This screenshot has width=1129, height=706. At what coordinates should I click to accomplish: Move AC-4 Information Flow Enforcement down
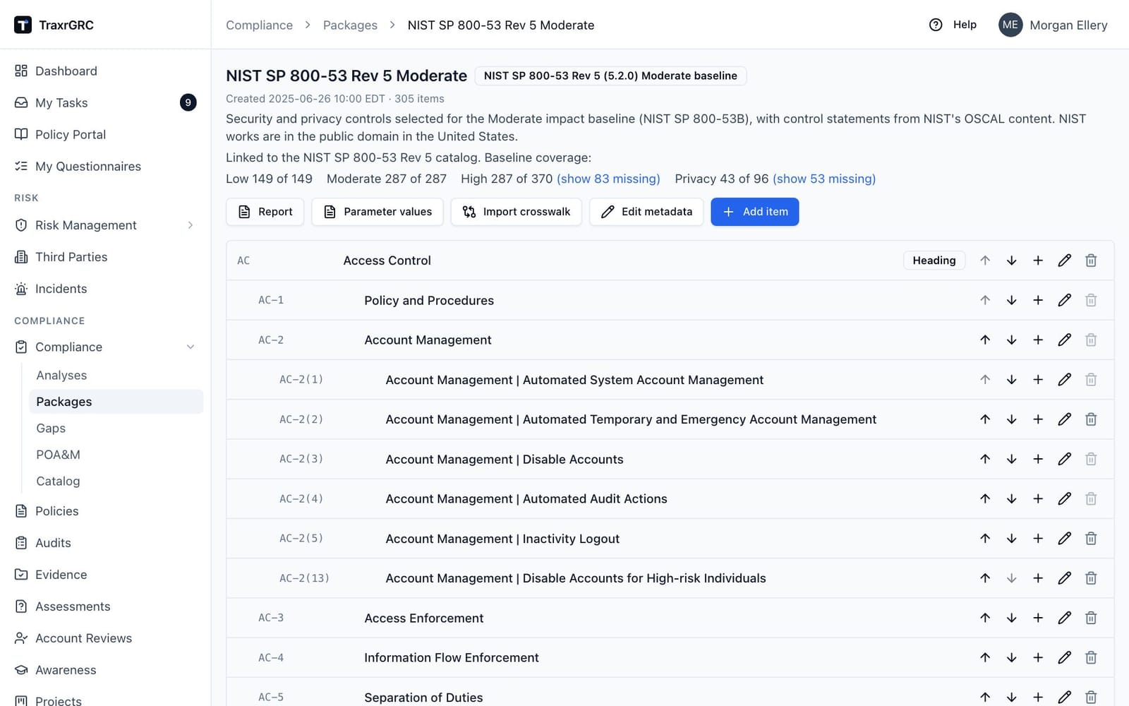(1011, 657)
